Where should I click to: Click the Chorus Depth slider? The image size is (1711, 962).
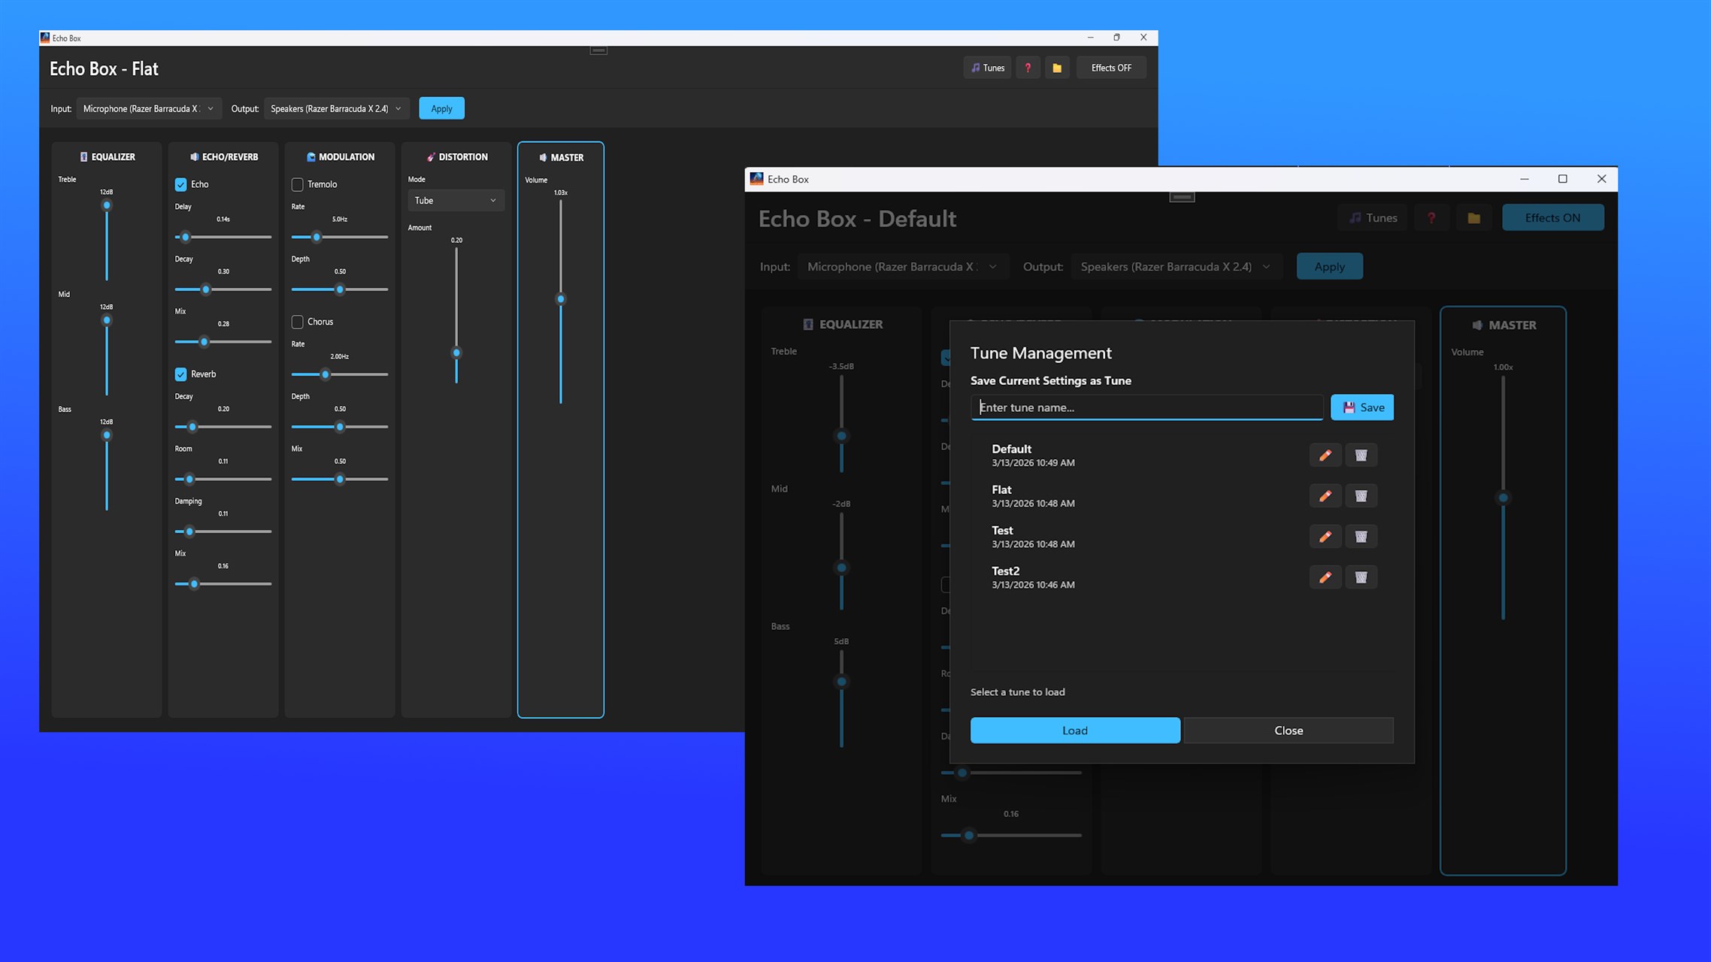(340, 427)
